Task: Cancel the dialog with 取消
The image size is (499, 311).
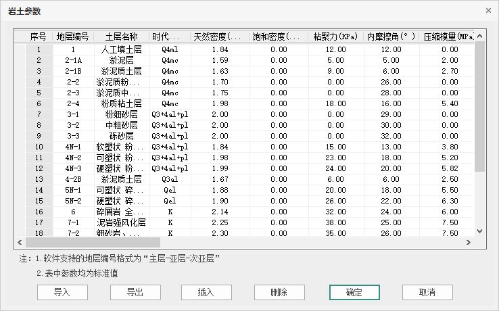Action: click(x=427, y=292)
